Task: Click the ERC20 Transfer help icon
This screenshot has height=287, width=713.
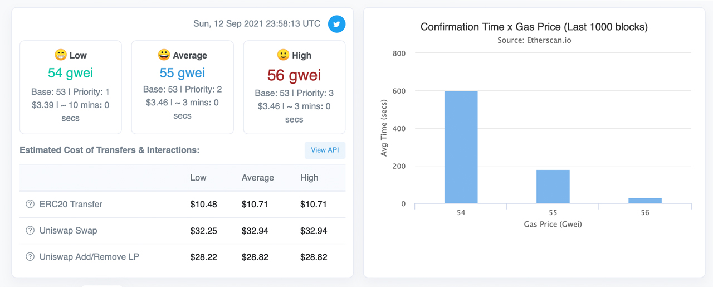Action: click(30, 205)
